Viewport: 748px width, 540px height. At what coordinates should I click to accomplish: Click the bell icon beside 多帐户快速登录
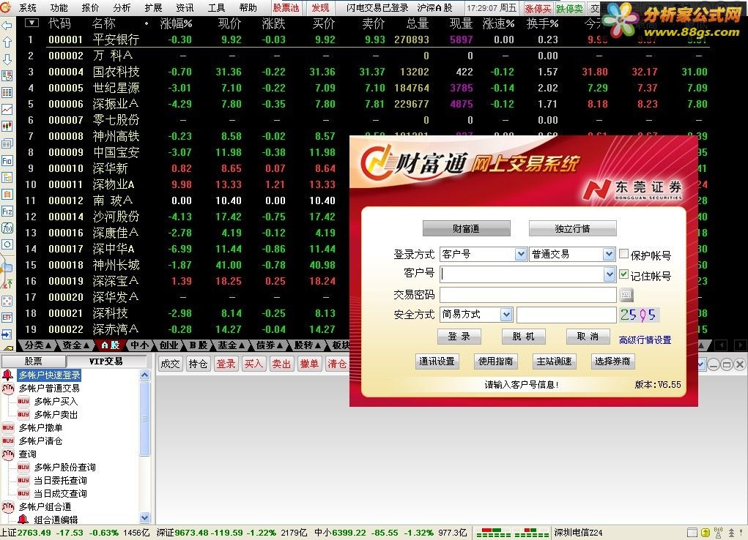pos(7,375)
